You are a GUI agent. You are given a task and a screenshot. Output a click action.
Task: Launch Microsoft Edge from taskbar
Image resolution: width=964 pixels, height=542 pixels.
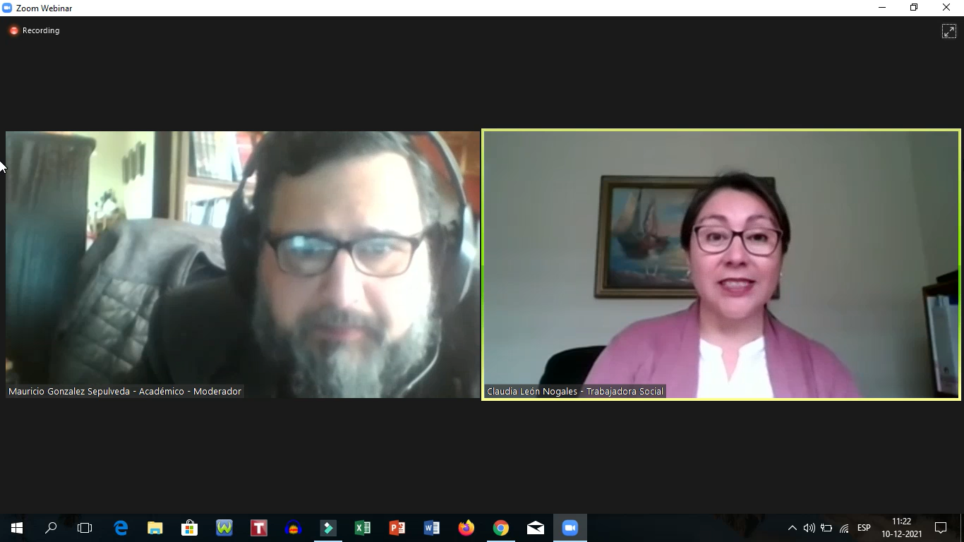click(x=121, y=528)
